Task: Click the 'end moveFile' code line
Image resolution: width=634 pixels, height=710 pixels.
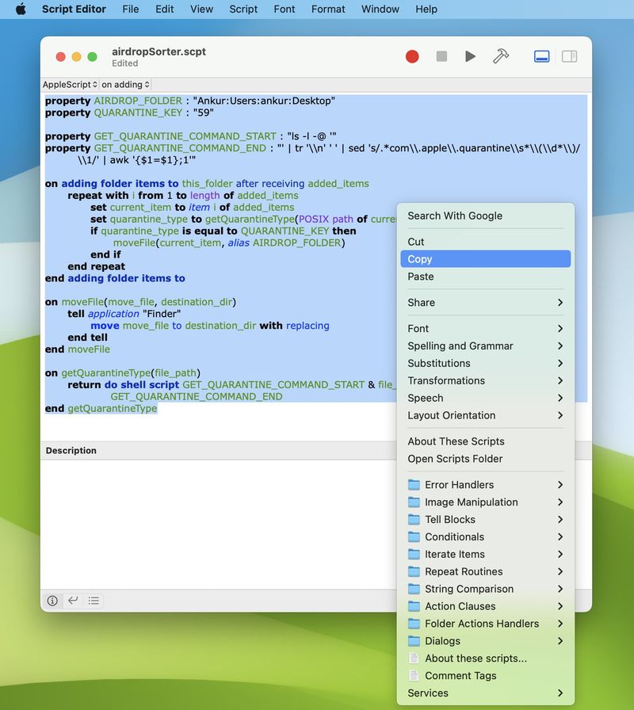Action: (x=78, y=349)
